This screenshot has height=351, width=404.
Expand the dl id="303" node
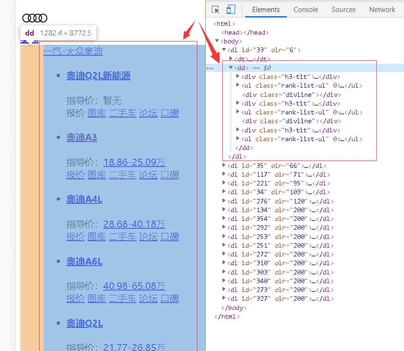224,272
